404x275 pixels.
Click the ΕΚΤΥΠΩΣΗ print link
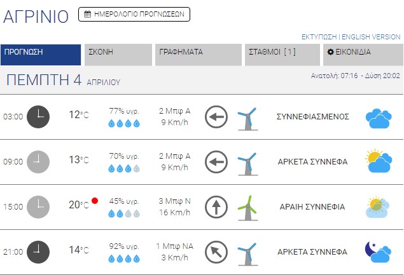coord(319,37)
